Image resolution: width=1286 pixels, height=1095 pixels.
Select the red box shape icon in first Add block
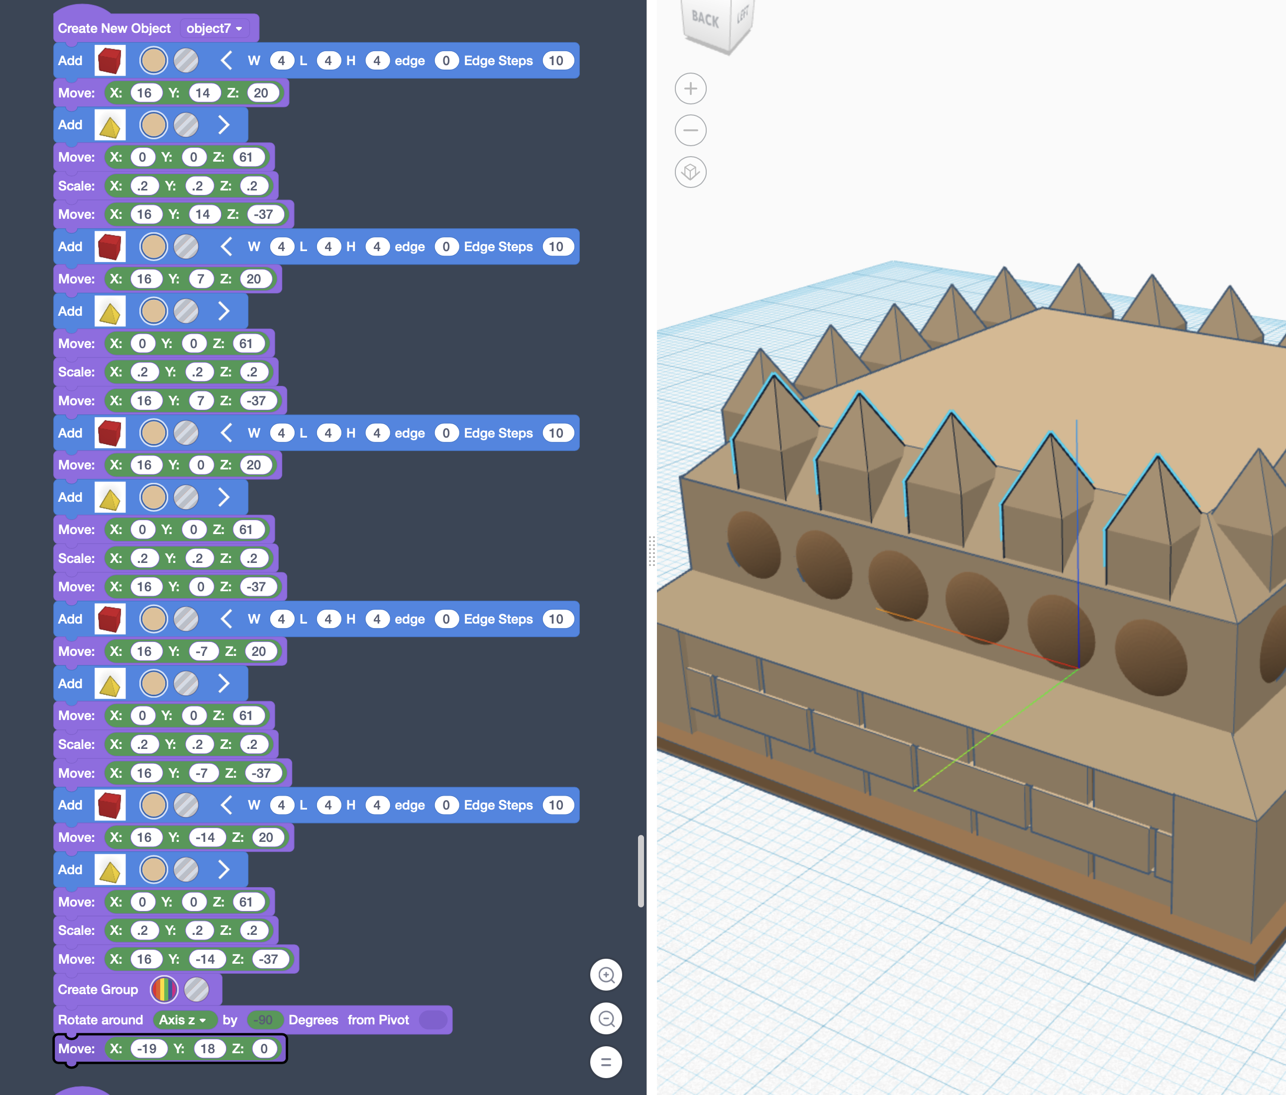pyautogui.click(x=110, y=60)
